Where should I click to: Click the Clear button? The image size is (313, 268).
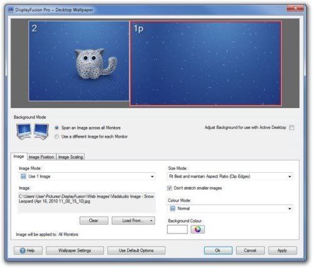[x=94, y=220]
